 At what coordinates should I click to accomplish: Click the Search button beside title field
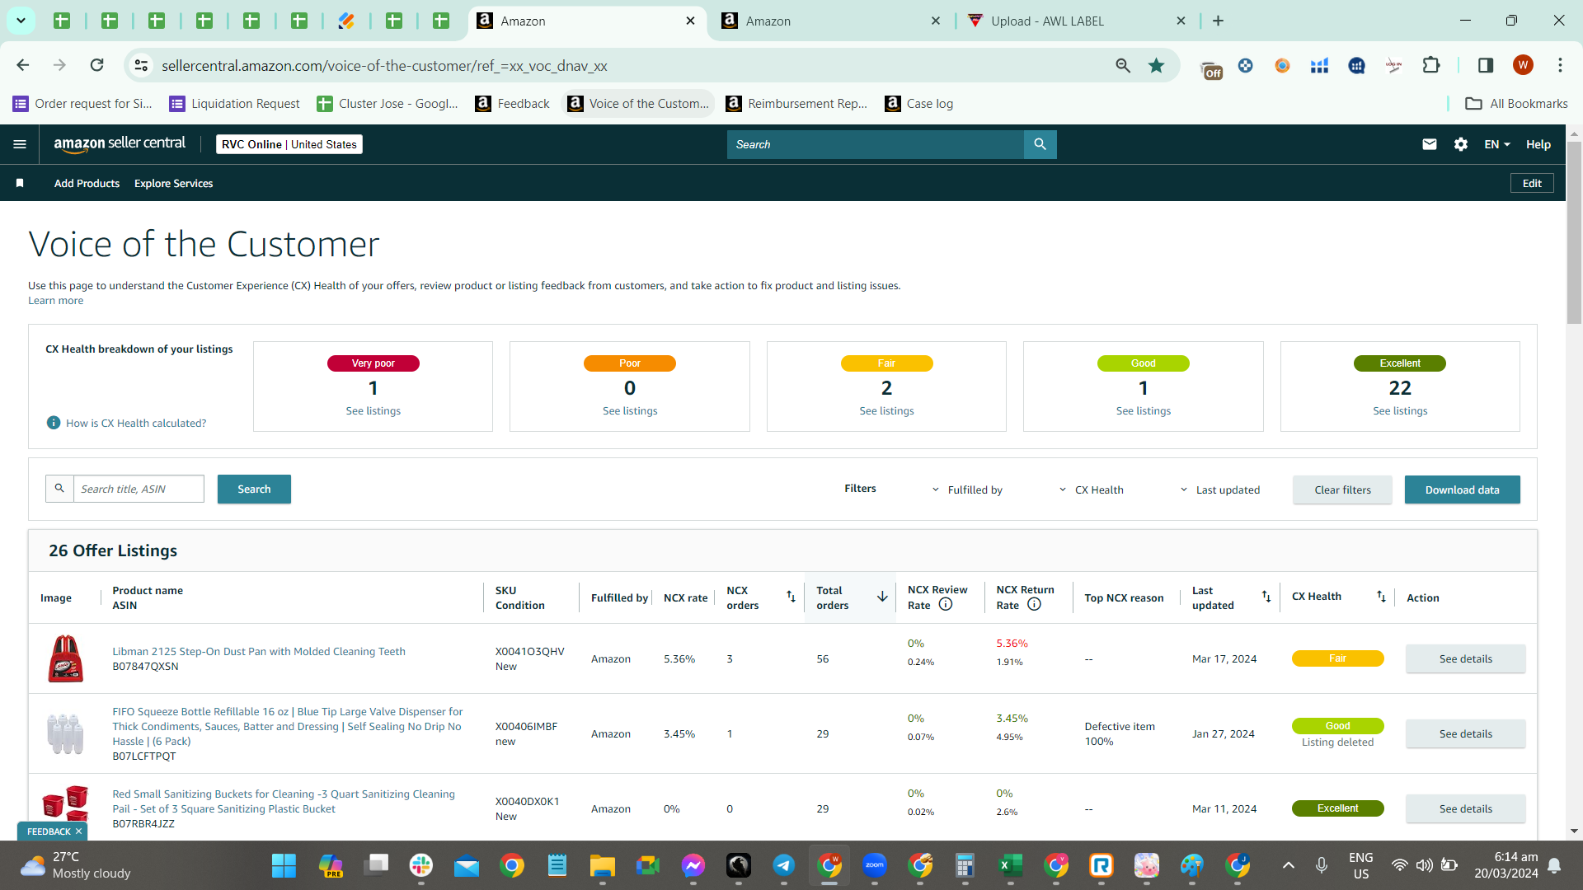(x=254, y=489)
